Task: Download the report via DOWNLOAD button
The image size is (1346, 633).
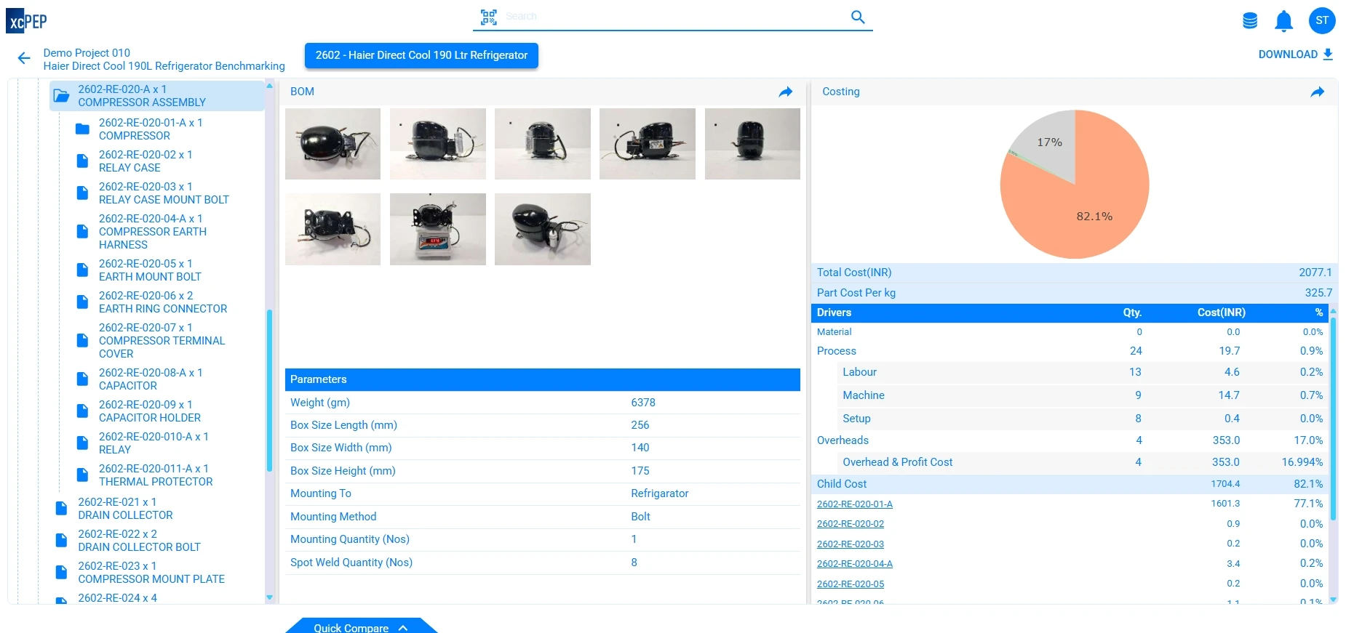Action: click(1295, 55)
